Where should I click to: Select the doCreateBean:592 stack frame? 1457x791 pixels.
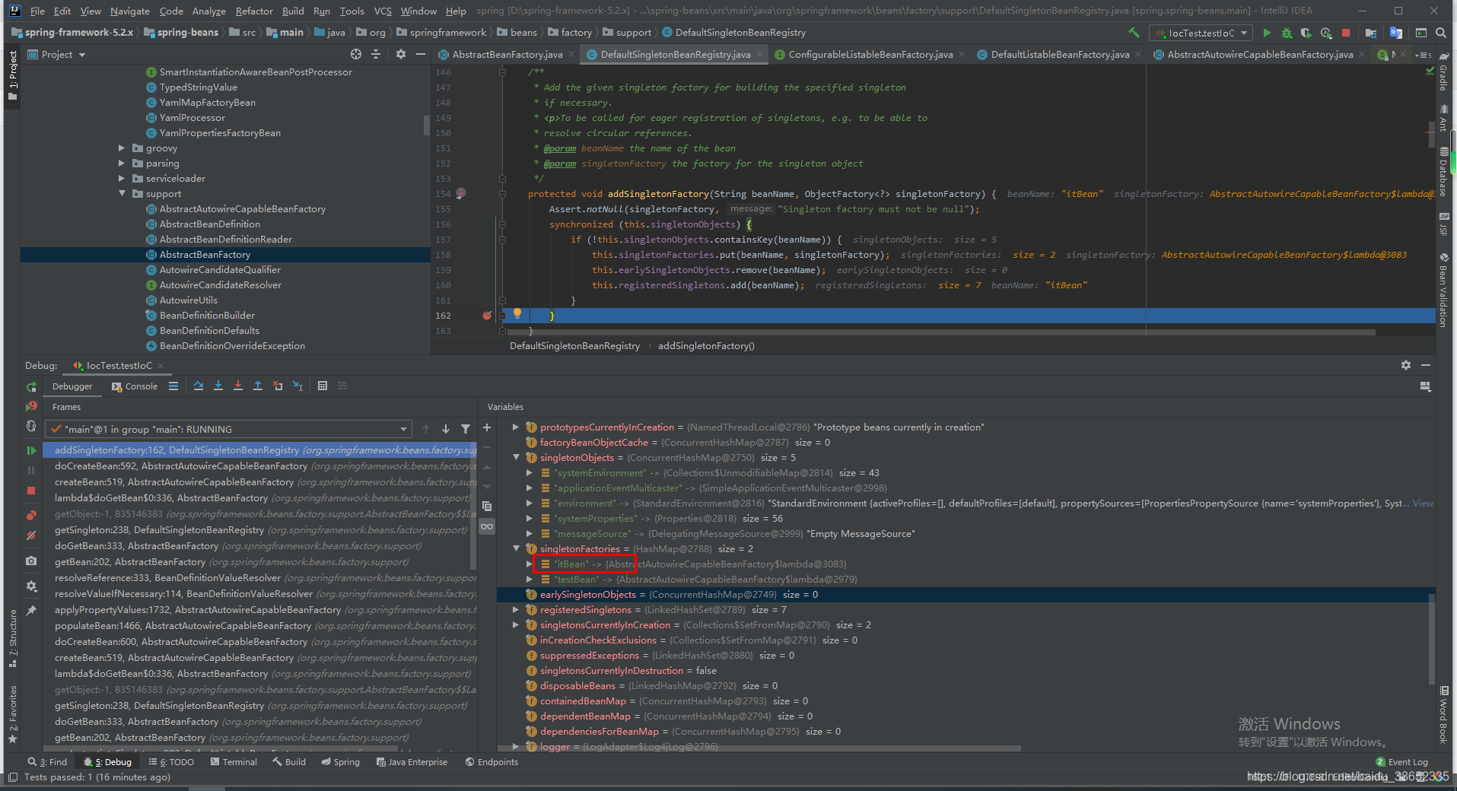pyautogui.click(x=259, y=465)
